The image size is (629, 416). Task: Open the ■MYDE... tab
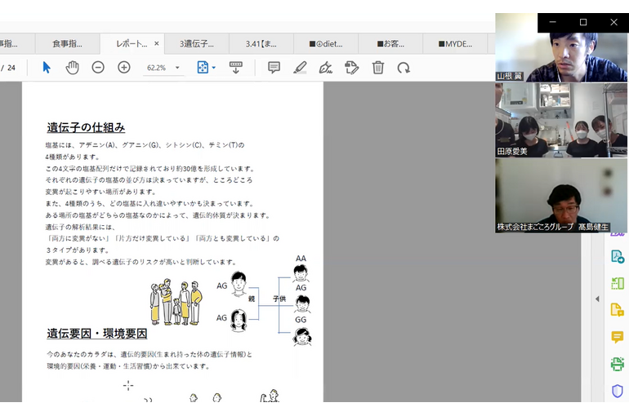pos(455,44)
